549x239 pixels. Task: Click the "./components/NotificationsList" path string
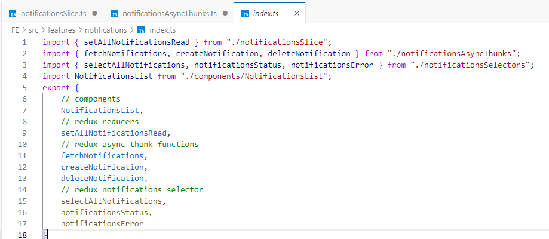click(254, 76)
